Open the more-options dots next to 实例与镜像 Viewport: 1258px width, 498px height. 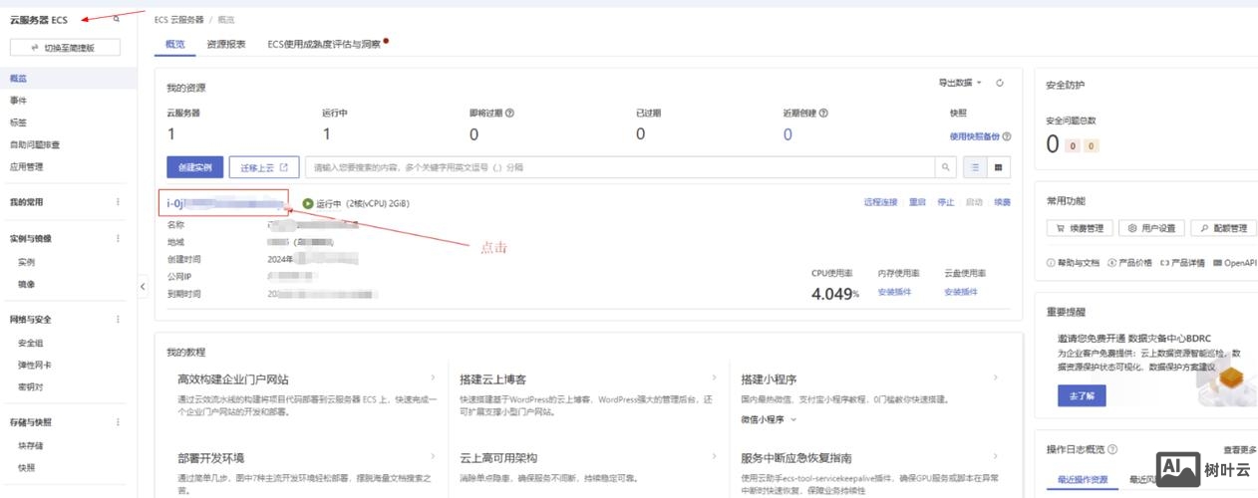tap(118, 238)
